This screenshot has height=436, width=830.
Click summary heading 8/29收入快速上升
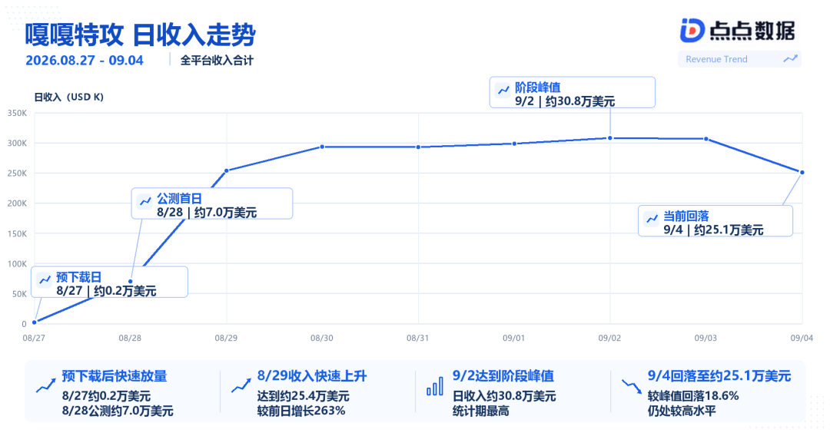click(x=312, y=376)
